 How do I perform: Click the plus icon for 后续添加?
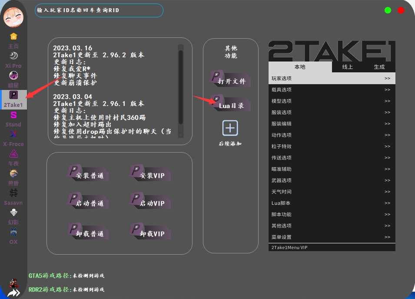[x=230, y=128]
